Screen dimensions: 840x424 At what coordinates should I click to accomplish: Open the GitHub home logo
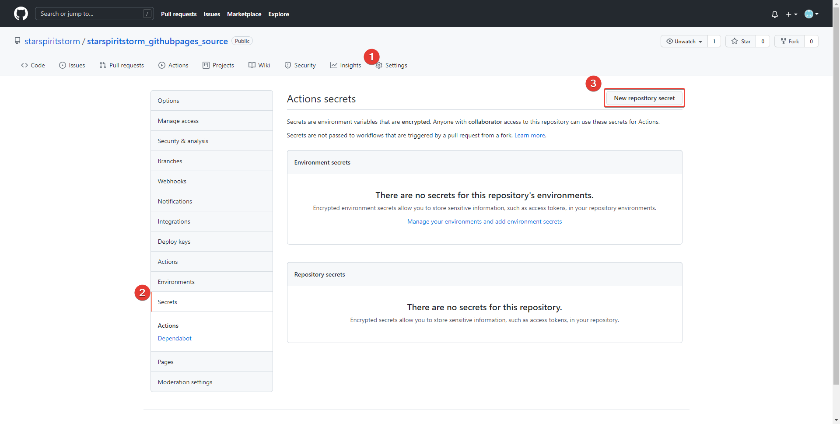click(x=21, y=14)
